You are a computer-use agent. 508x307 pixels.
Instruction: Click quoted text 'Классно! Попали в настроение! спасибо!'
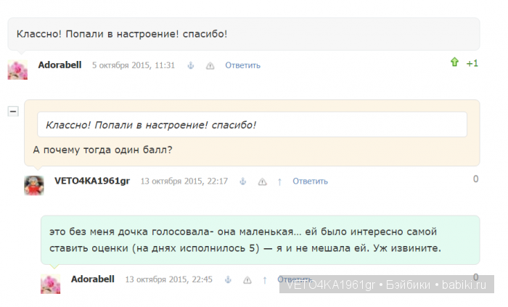[x=151, y=125]
